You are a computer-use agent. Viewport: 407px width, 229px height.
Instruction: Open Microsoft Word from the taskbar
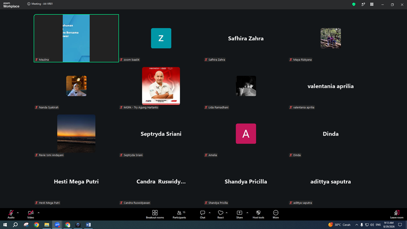click(x=88, y=225)
